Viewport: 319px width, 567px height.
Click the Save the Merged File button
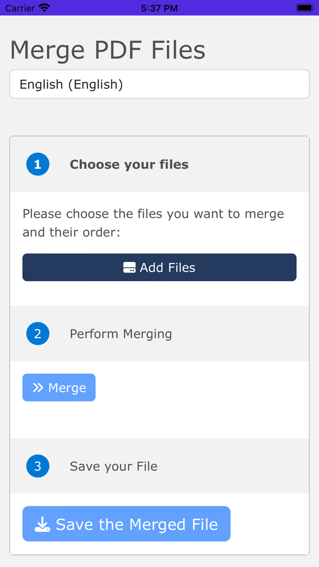(x=126, y=524)
